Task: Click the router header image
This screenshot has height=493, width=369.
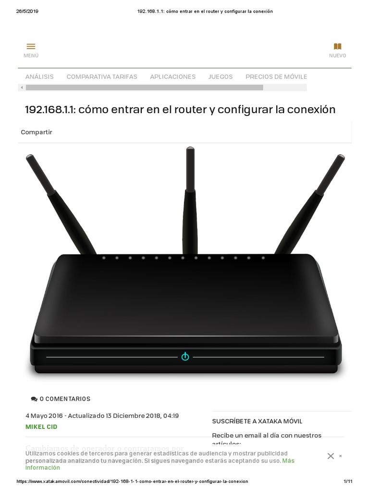Action: click(185, 261)
